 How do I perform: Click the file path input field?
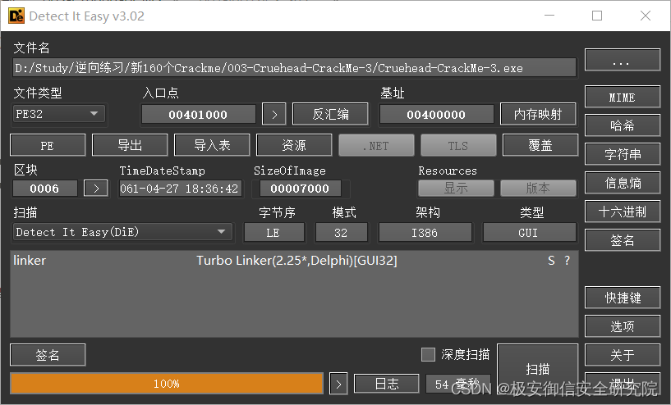294,68
